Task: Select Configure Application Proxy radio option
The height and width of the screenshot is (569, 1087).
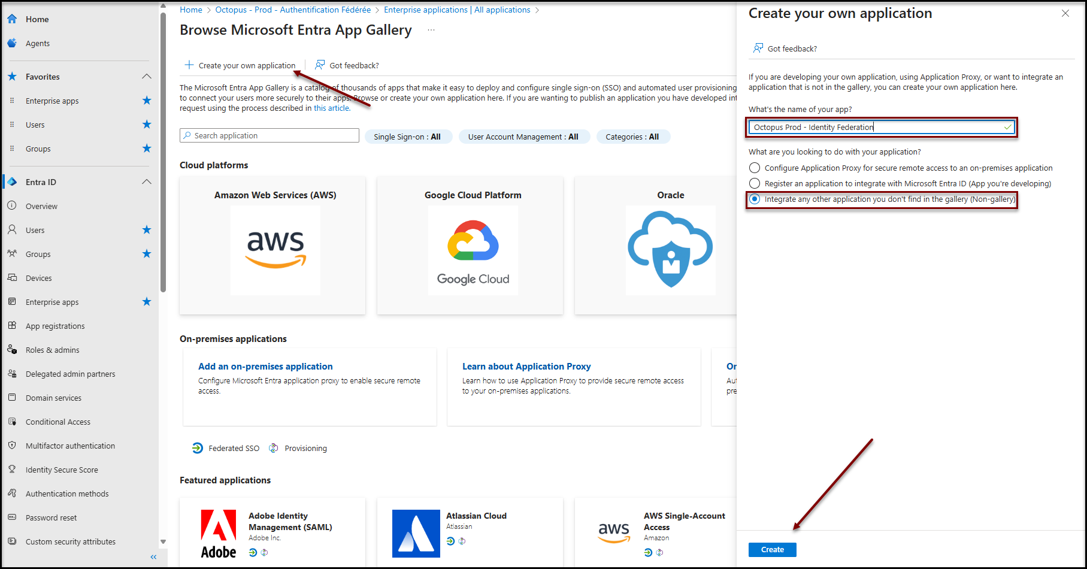Action: point(755,168)
